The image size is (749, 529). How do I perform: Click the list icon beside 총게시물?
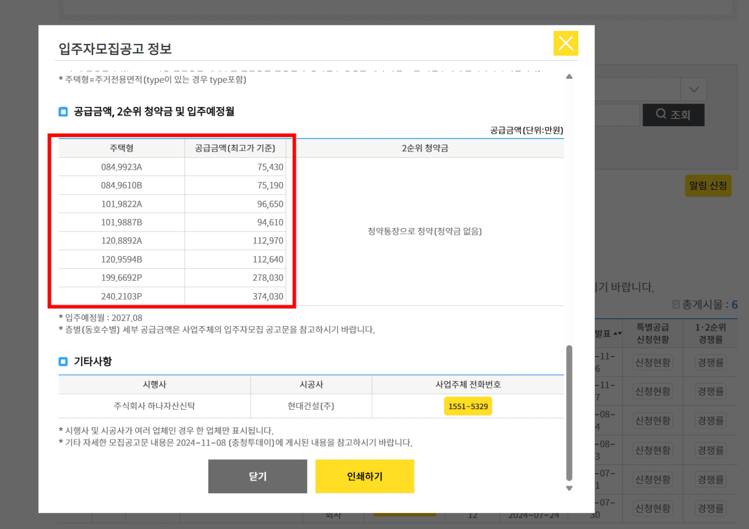tap(676, 304)
